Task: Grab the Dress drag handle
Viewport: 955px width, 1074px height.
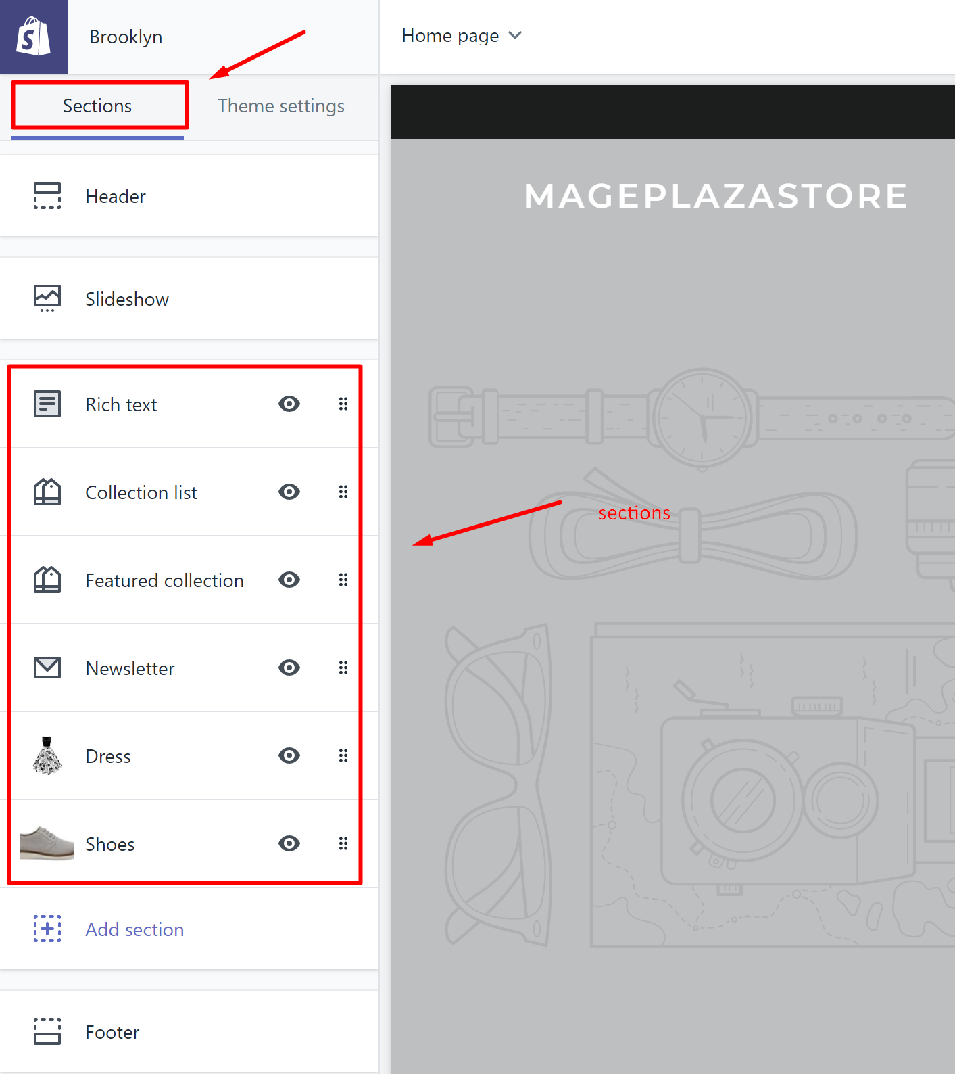Action: tap(343, 755)
